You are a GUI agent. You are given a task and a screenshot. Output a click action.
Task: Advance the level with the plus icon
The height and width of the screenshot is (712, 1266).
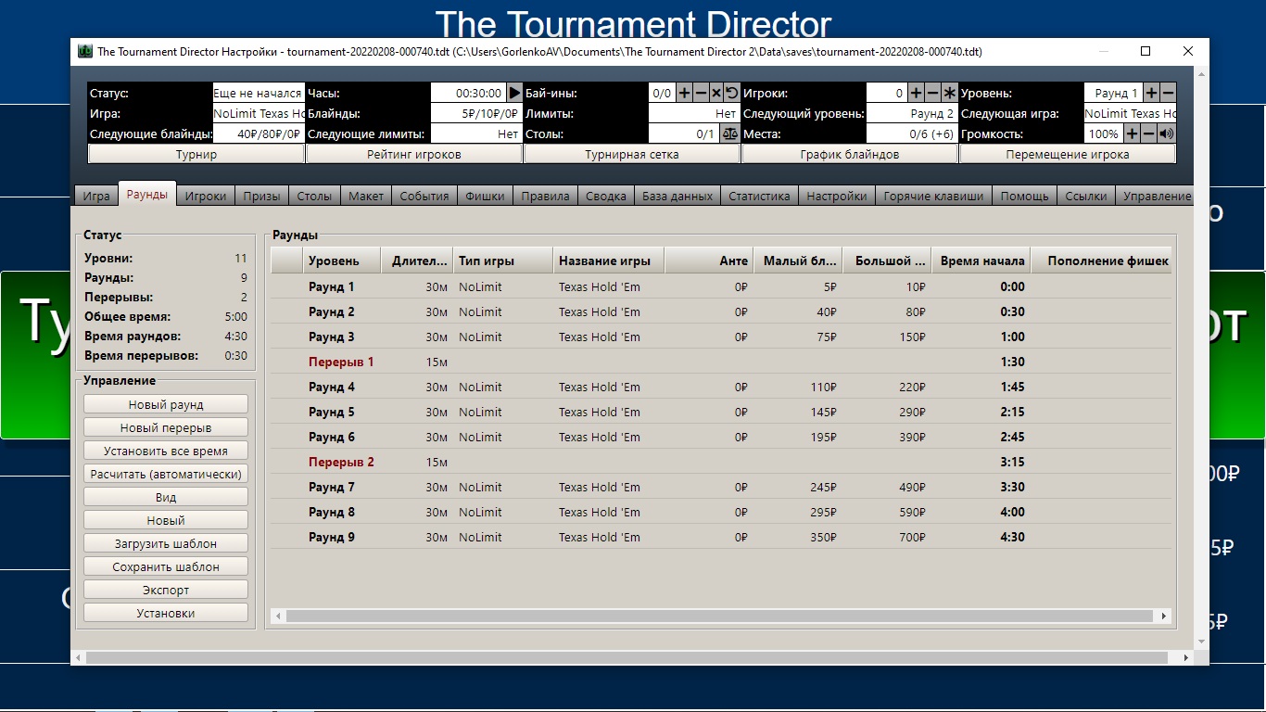1151,93
